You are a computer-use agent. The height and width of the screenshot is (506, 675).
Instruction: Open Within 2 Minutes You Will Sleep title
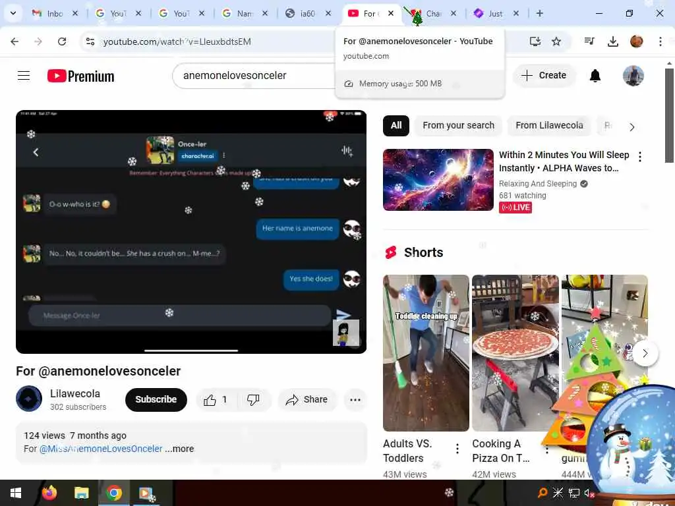[x=564, y=161]
